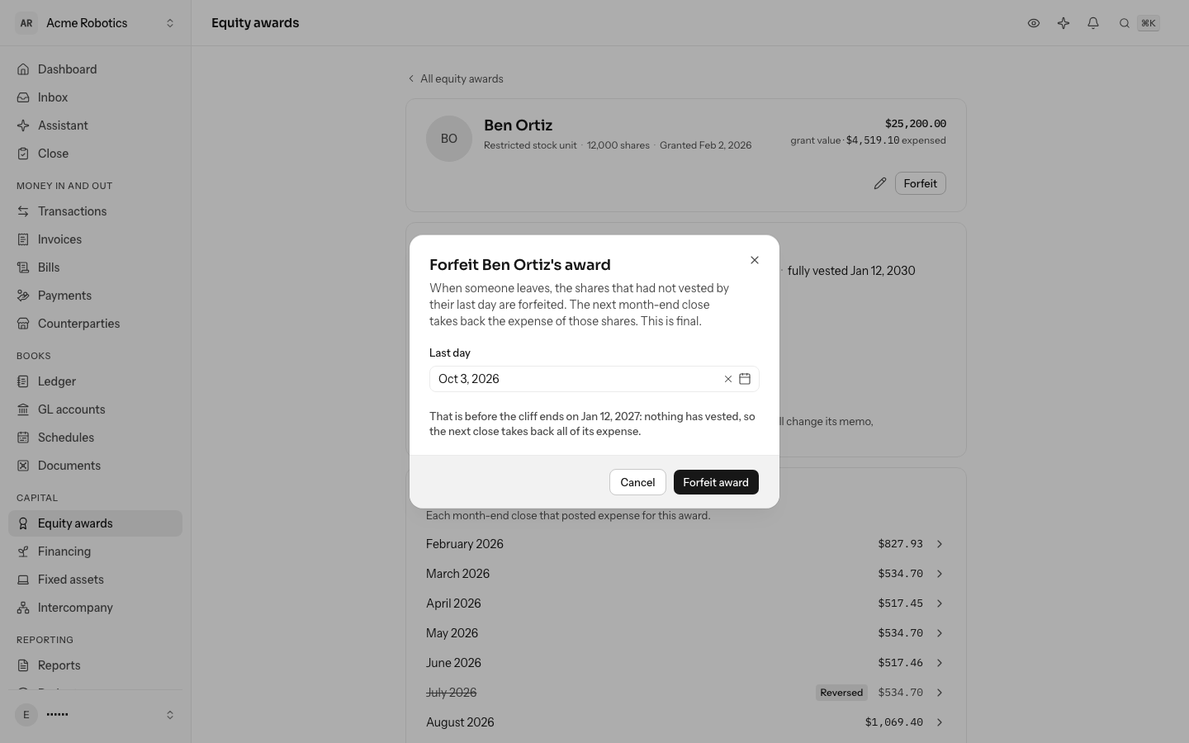Open GL accounts in sidebar
The image size is (1189, 743).
(96, 409)
